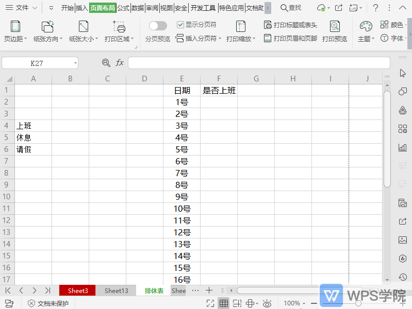Toggle the Page Break Preview switch
Viewport: 412px width, 309px height.
pos(158,26)
